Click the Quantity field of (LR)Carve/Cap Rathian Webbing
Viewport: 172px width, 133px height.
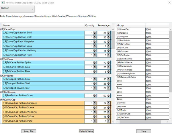click(x=89, y=51)
